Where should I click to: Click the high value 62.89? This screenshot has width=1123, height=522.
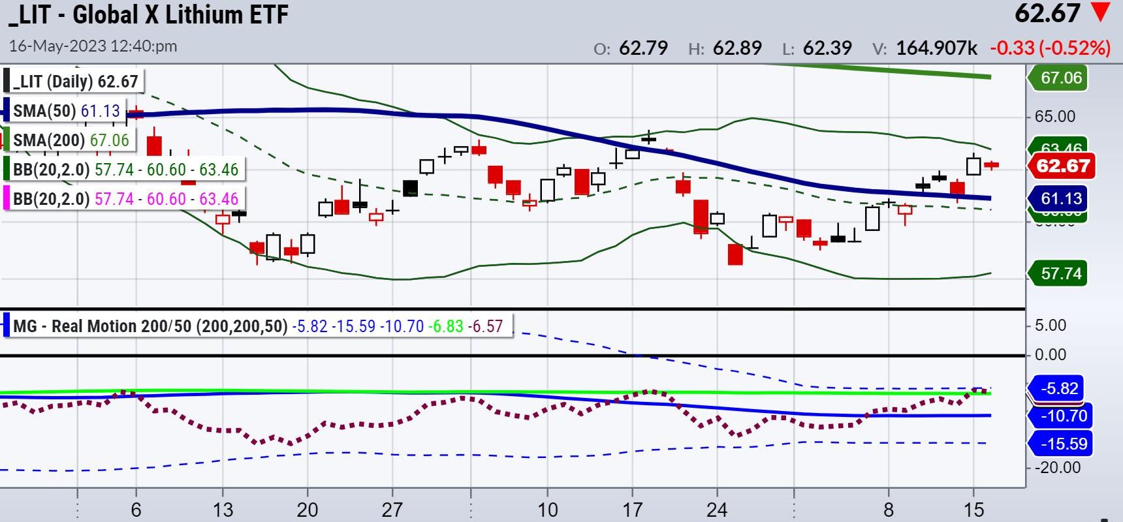[x=737, y=48]
